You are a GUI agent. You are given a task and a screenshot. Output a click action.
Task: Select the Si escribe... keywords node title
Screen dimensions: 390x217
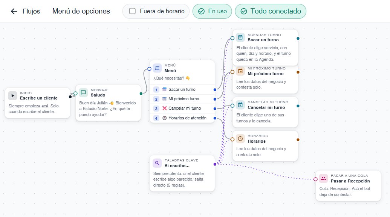[177, 166]
